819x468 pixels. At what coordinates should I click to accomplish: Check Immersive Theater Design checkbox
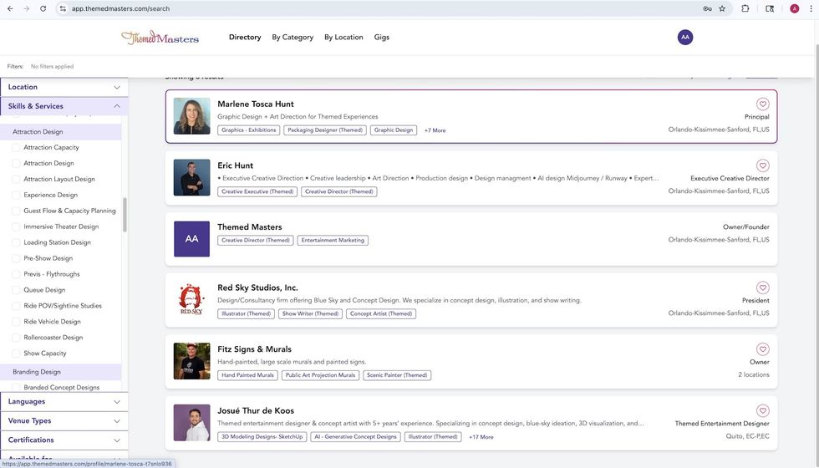click(16, 226)
